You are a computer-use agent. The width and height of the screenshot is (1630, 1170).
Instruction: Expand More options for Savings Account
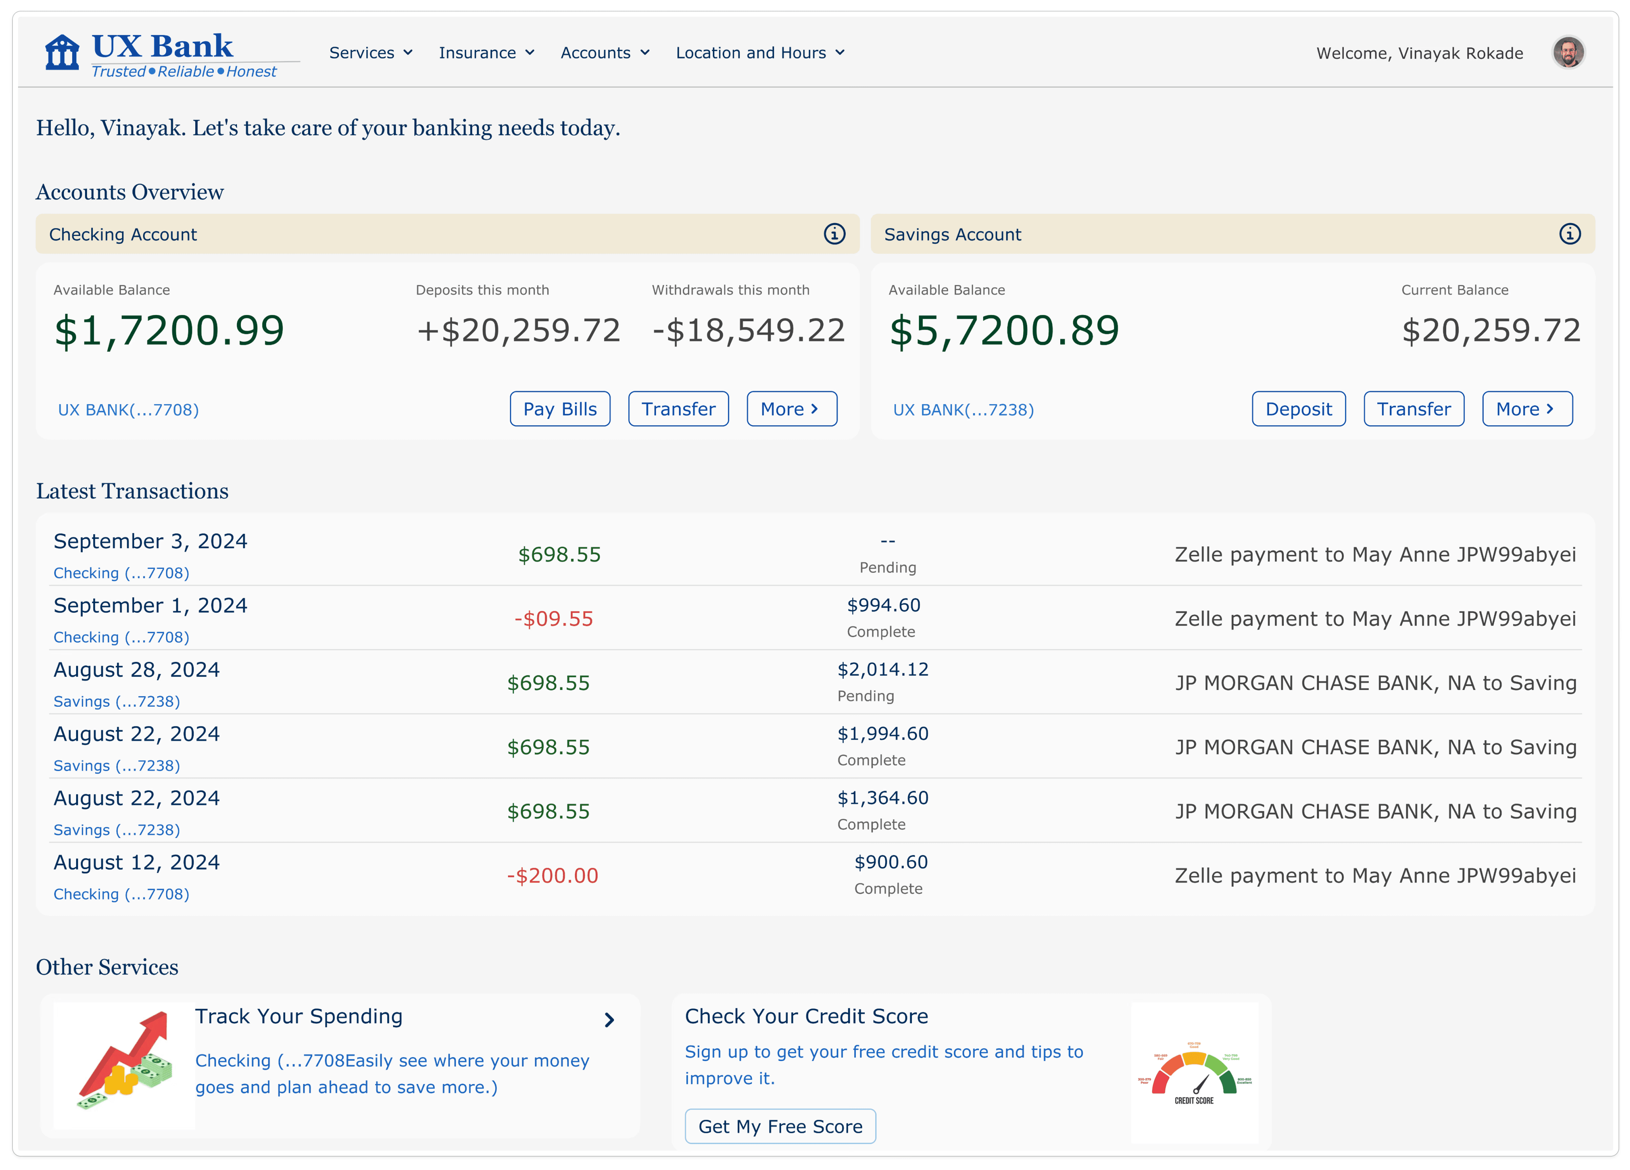(x=1527, y=409)
